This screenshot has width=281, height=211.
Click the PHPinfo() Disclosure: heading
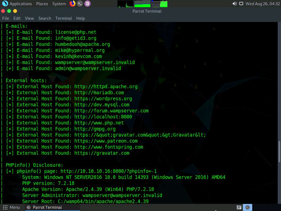tap(34, 165)
